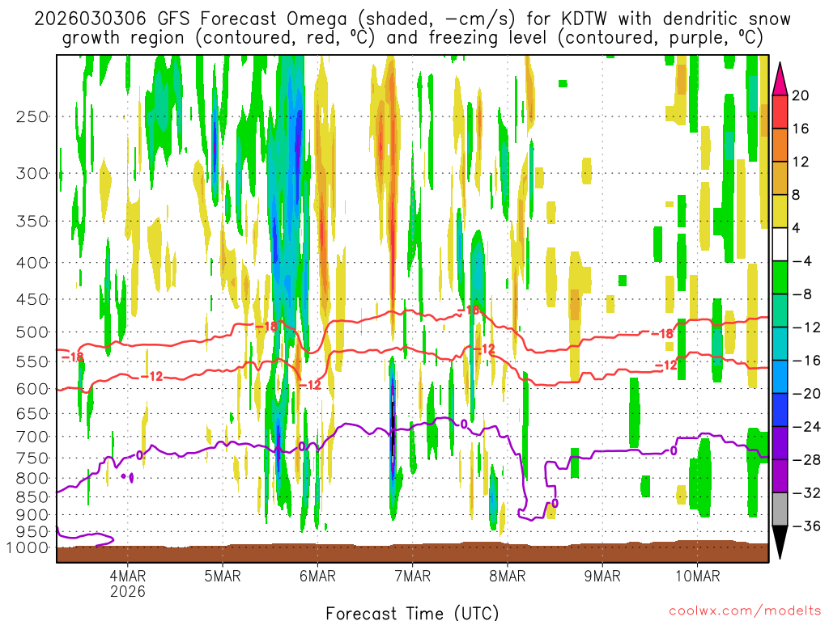This screenshot has width=829, height=621.
Task: Click the green legend swatch between -4 and -8
Action: point(780,278)
